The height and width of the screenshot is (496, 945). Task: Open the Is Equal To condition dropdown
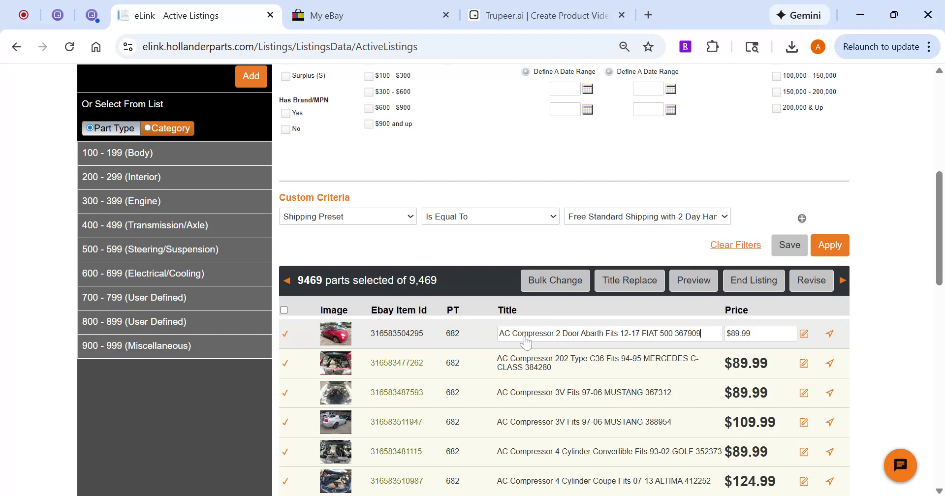pos(490,216)
